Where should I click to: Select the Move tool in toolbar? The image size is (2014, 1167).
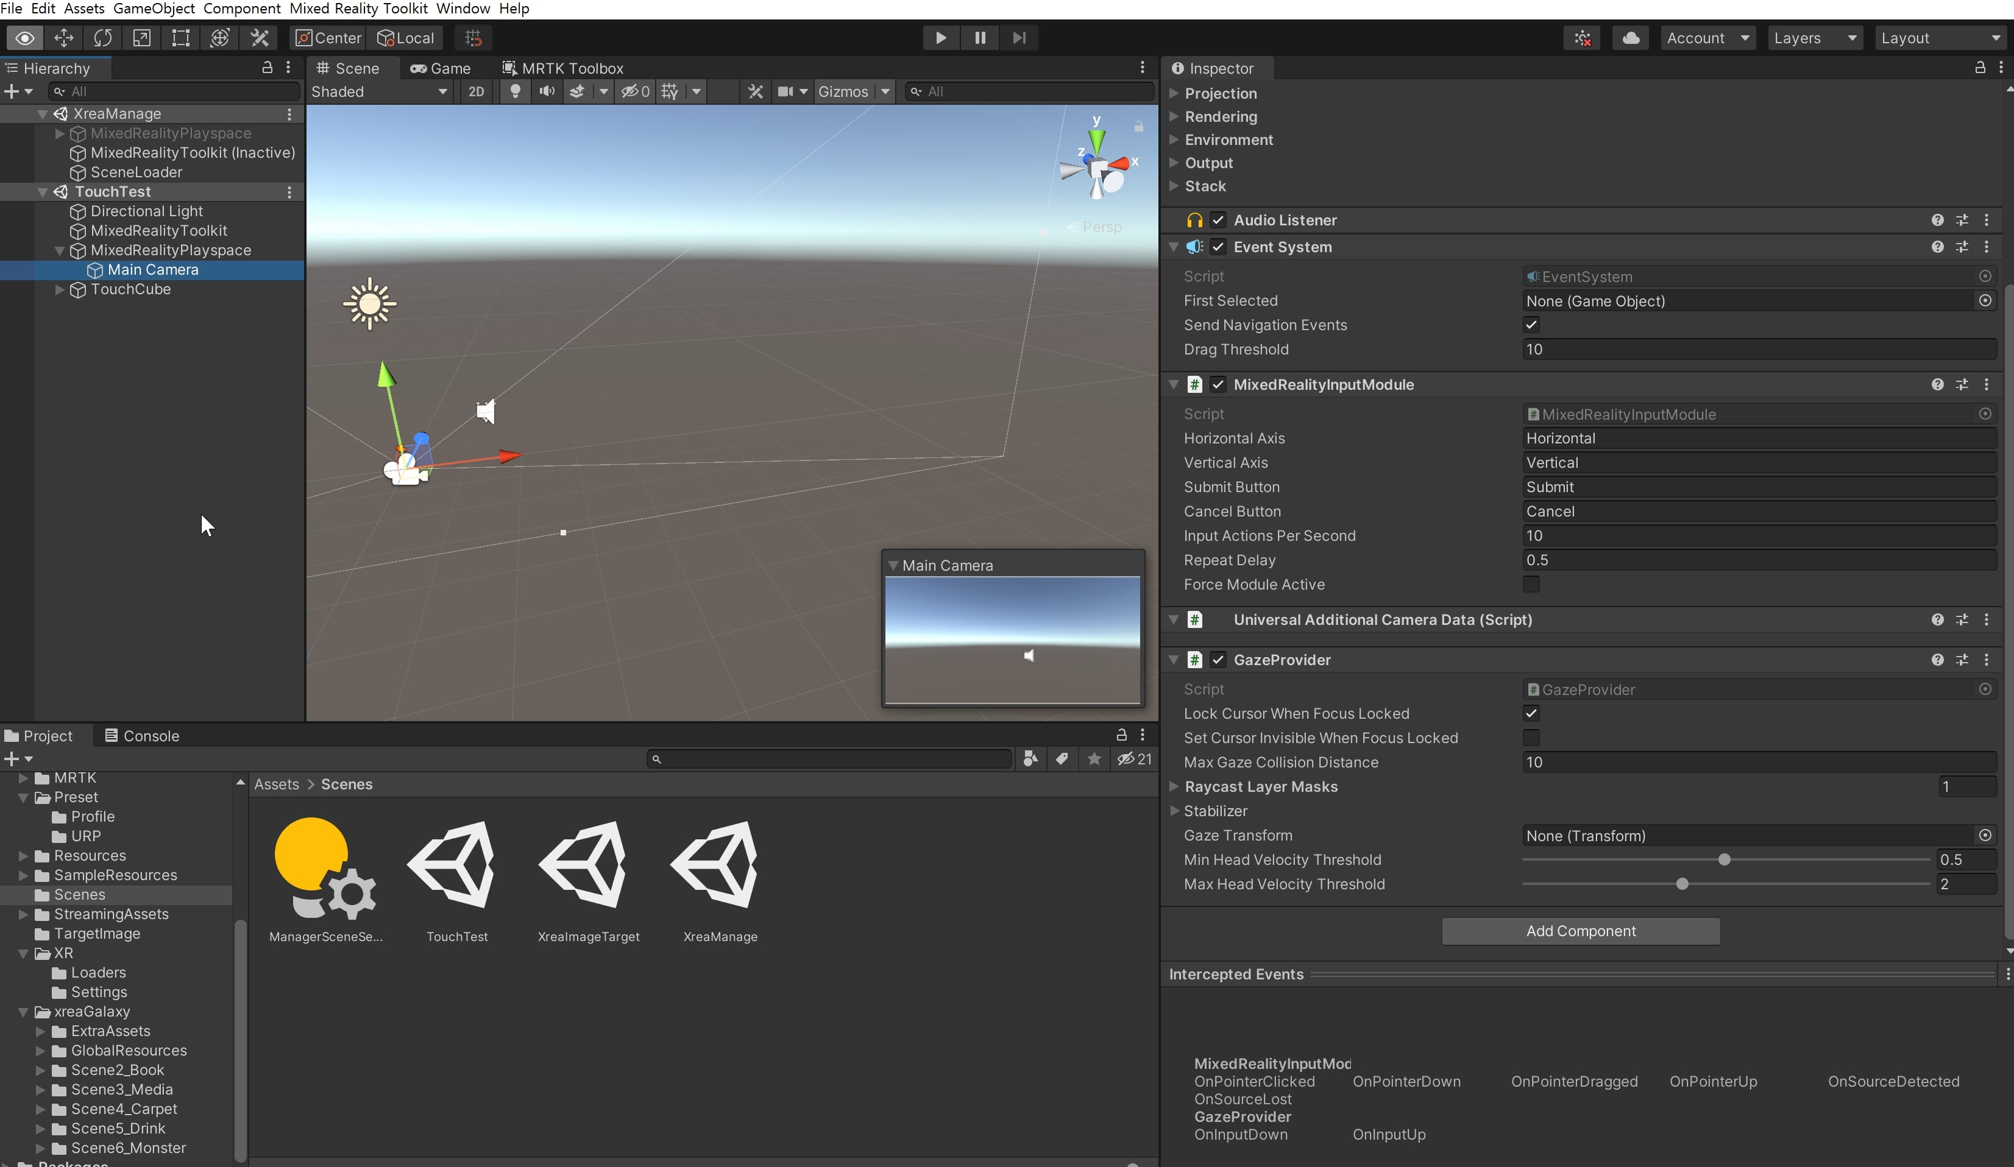coord(64,38)
